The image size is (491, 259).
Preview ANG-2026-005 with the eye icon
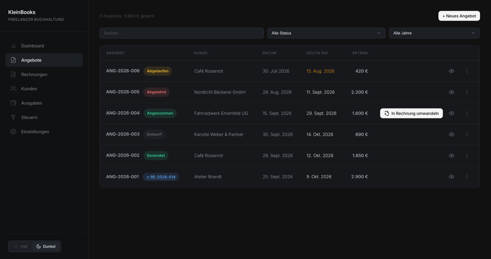tap(452, 92)
